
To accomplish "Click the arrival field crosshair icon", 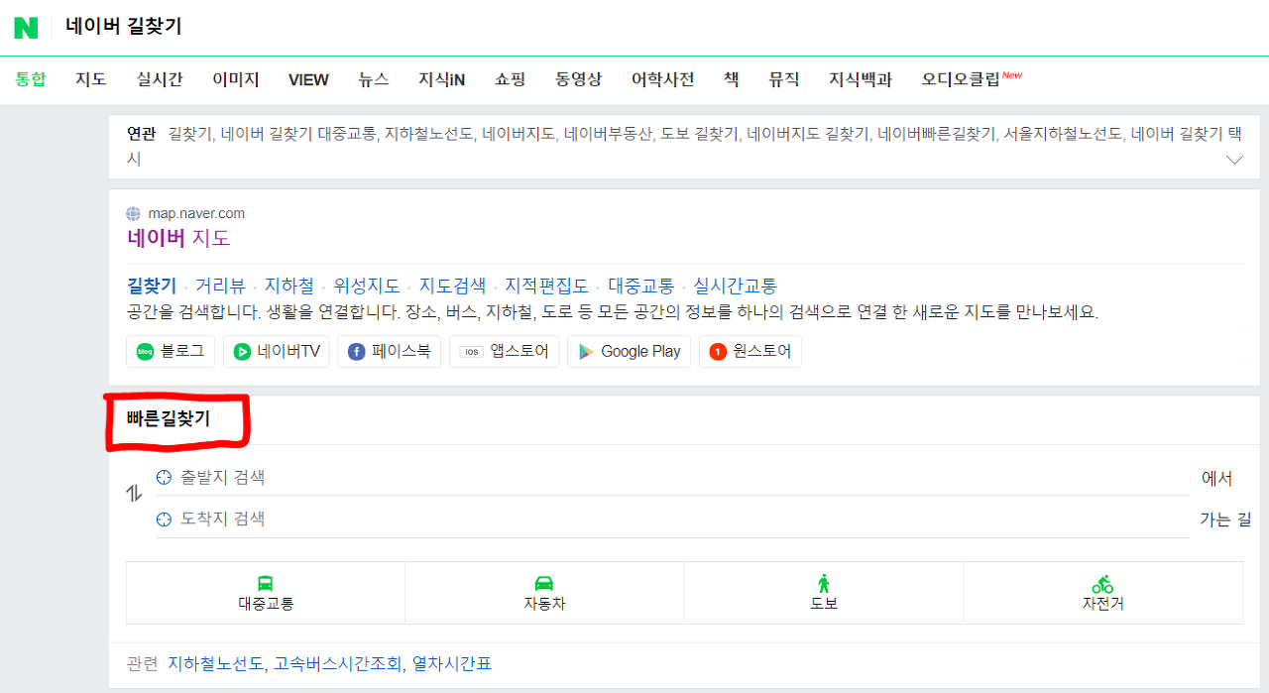I will click(165, 520).
